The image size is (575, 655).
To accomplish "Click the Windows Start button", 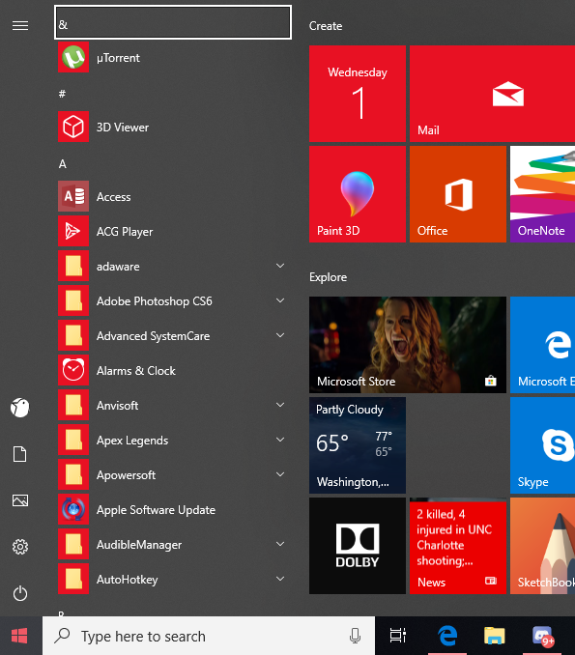I will pos(19,636).
